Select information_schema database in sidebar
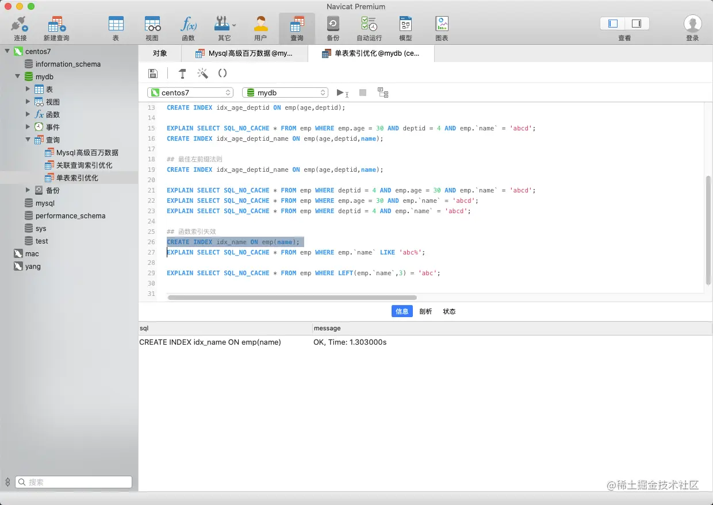 [x=69, y=64]
